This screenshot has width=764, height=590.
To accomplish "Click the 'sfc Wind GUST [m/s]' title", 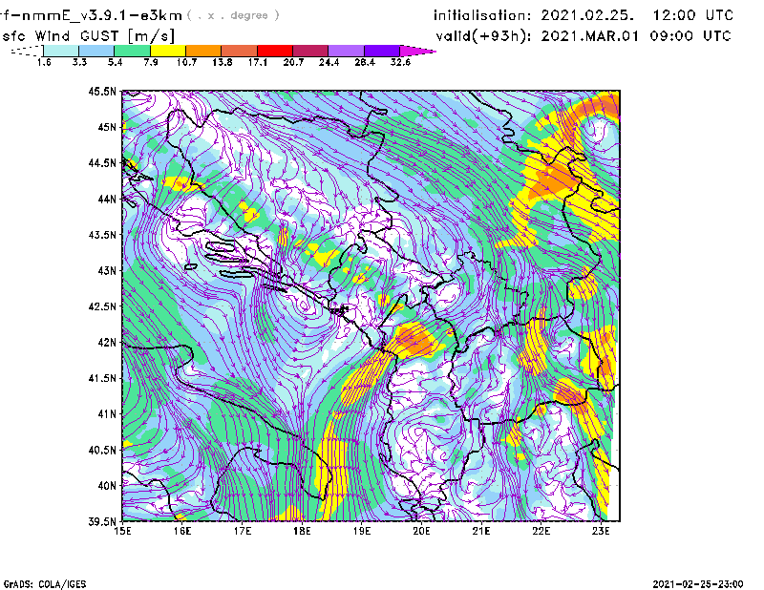I will coord(88,36).
